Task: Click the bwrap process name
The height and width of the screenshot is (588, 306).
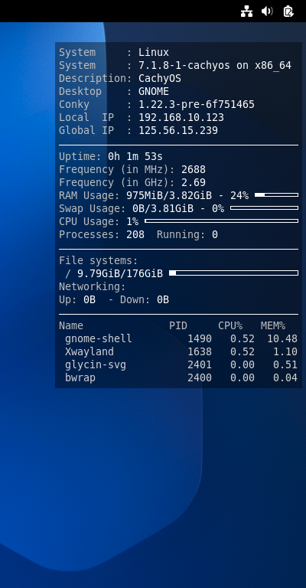Action: point(80,378)
